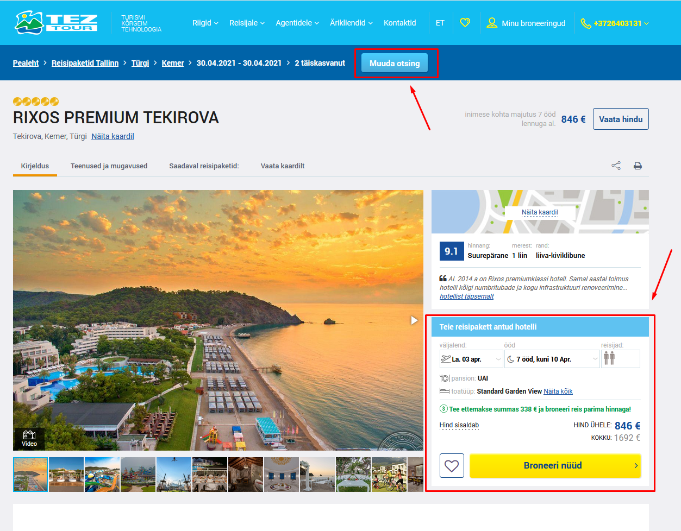Select fourth thumbnail with aquapark
Viewport: 681px width, 531px height.
(x=138, y=475)
